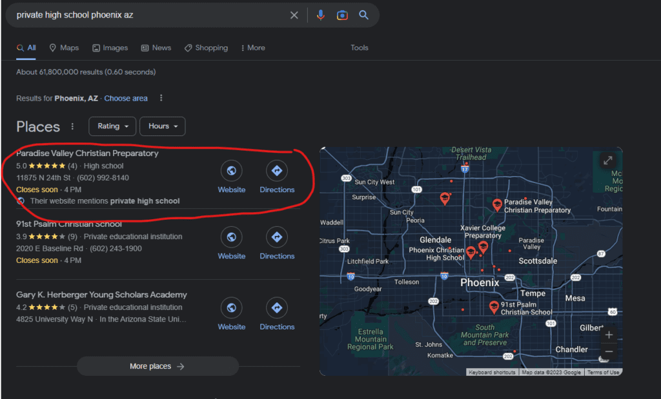Click the address 2020 E Baseline Rd
661x399 pixels.
pyautogui.click(x=50, y=249)
